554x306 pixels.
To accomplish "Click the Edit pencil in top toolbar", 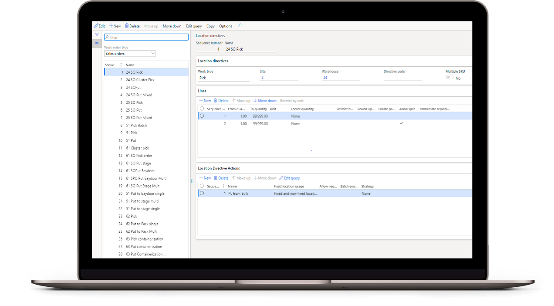I will click(97, 26).
